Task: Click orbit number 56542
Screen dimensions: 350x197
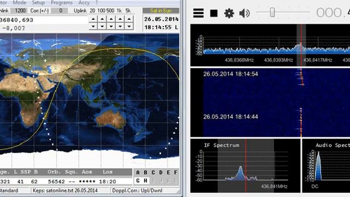Action: tap(56, 181)
